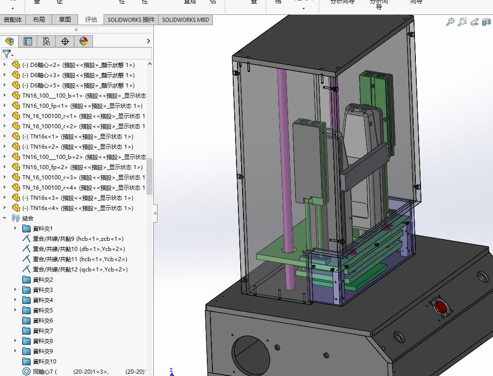Open the ConfigurationManager tab icon

[46, 41]
